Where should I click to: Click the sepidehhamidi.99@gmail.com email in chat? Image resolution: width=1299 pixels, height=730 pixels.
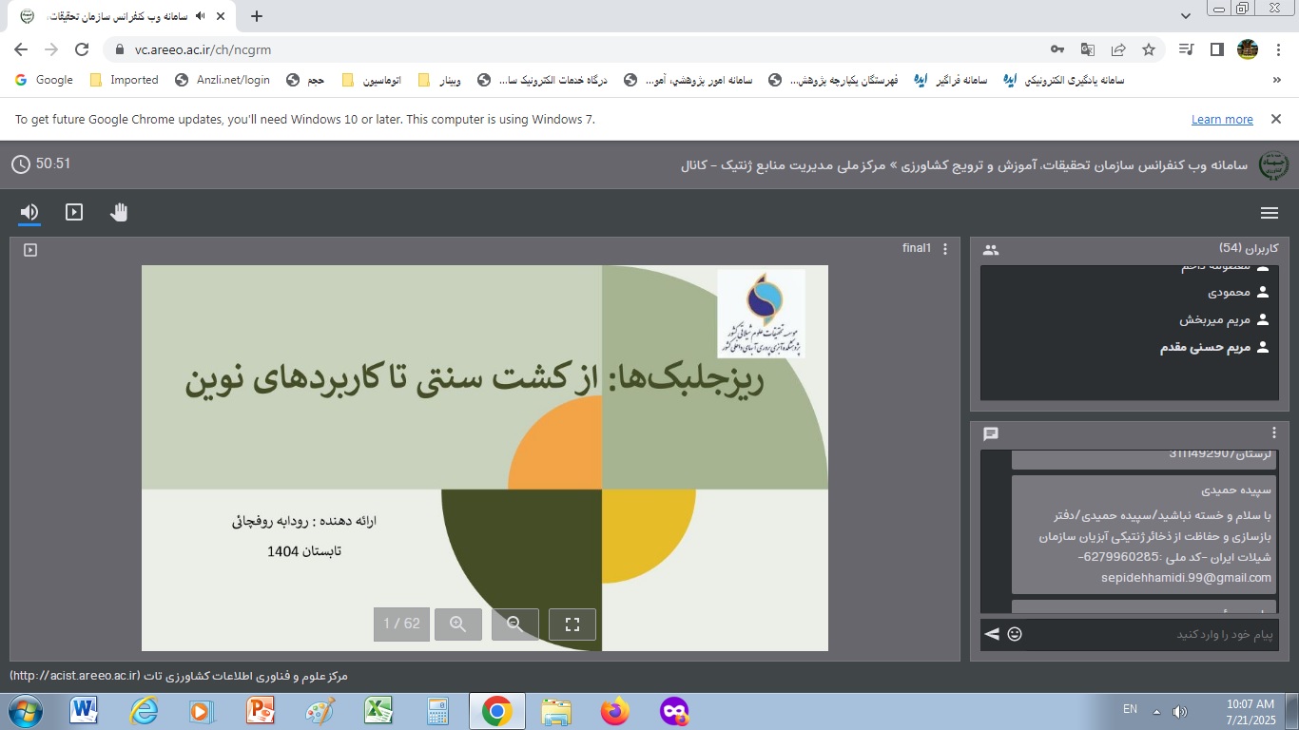1186,578
